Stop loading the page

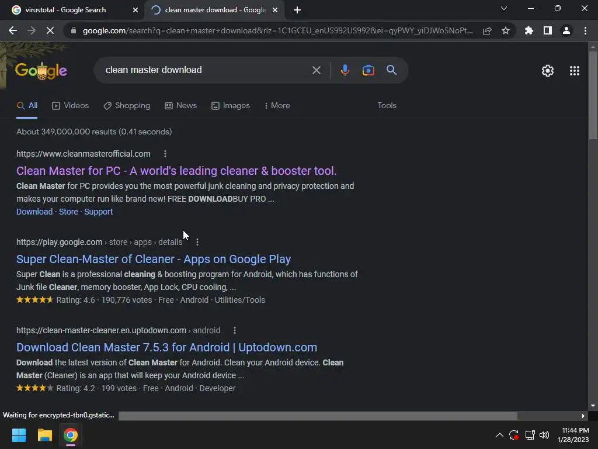[x=50, y=30]
